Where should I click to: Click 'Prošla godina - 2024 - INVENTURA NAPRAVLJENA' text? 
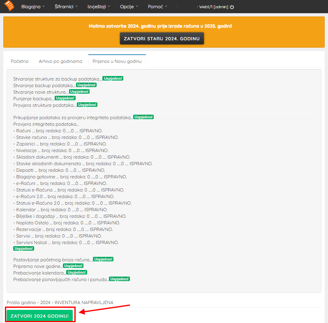(x=60, y=302)
